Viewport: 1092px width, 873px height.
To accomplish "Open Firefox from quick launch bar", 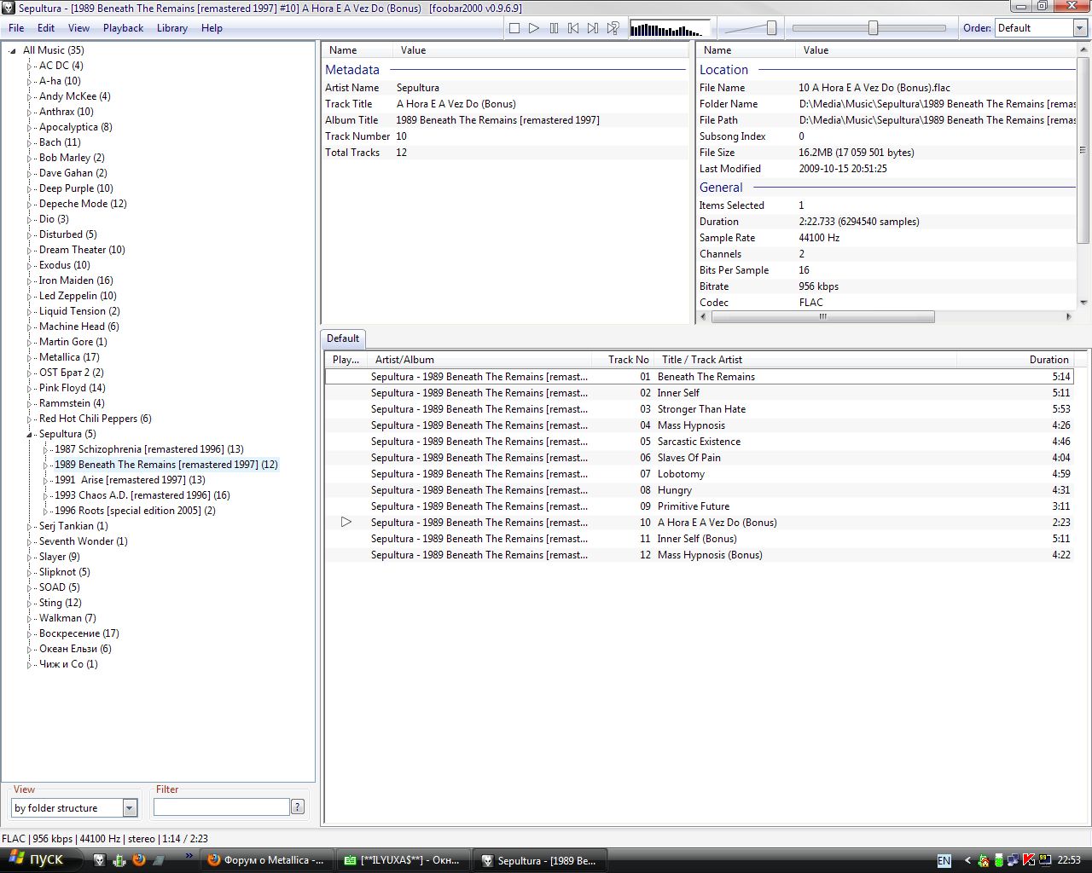I will (x=139, y=860).
